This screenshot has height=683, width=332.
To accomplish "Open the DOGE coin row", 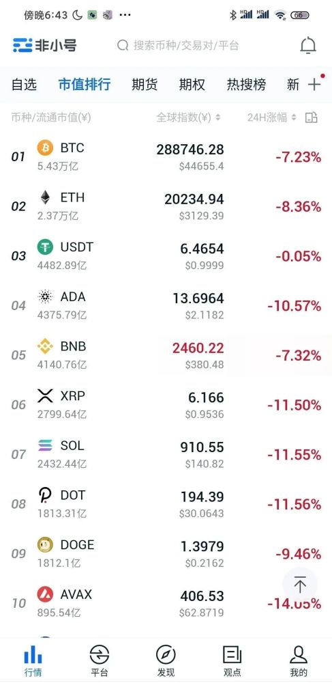I will pyautogui.click(x=166, y=554).
